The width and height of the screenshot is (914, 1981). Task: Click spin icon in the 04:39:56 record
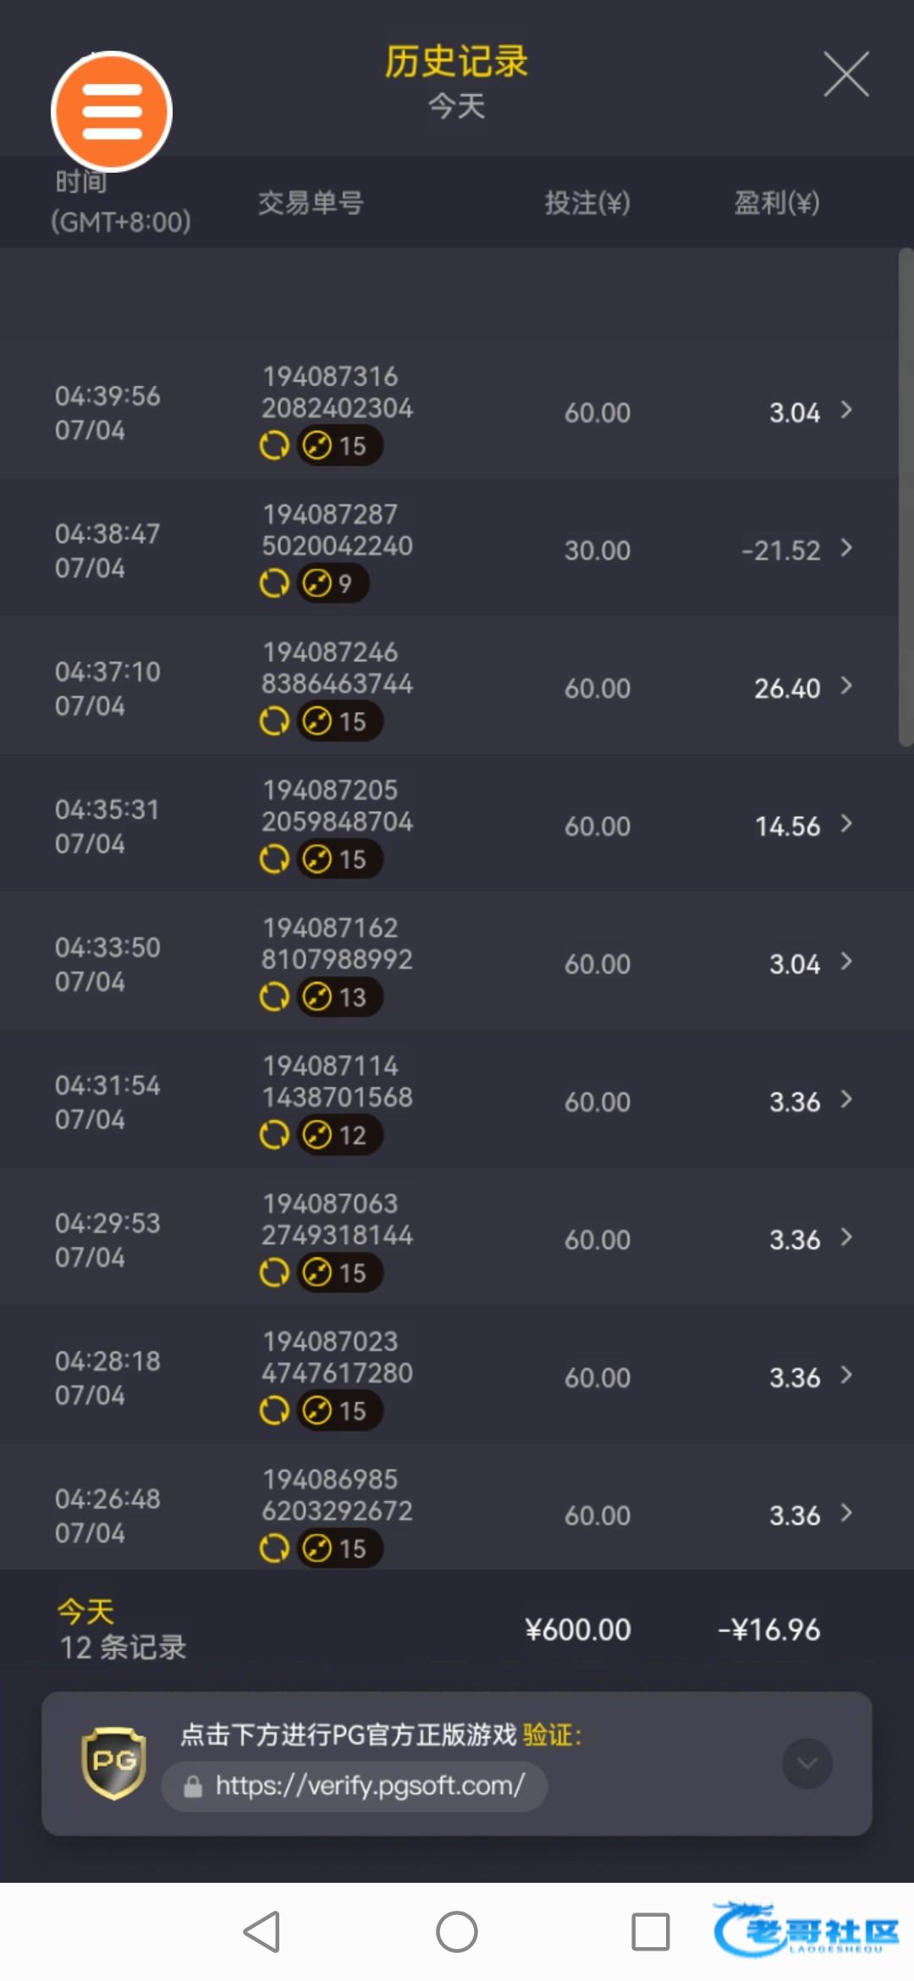(274, 445)
